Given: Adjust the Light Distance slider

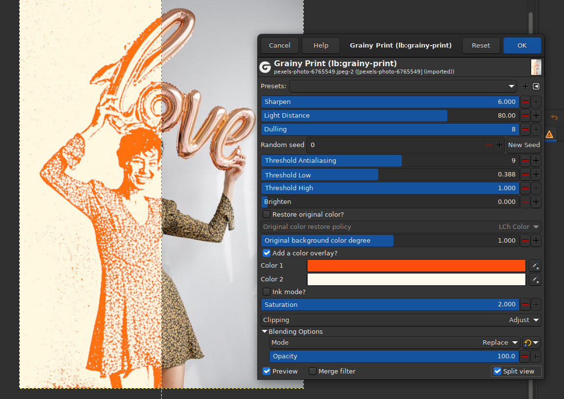Looking at the screenshot, I should pos(390,116).
